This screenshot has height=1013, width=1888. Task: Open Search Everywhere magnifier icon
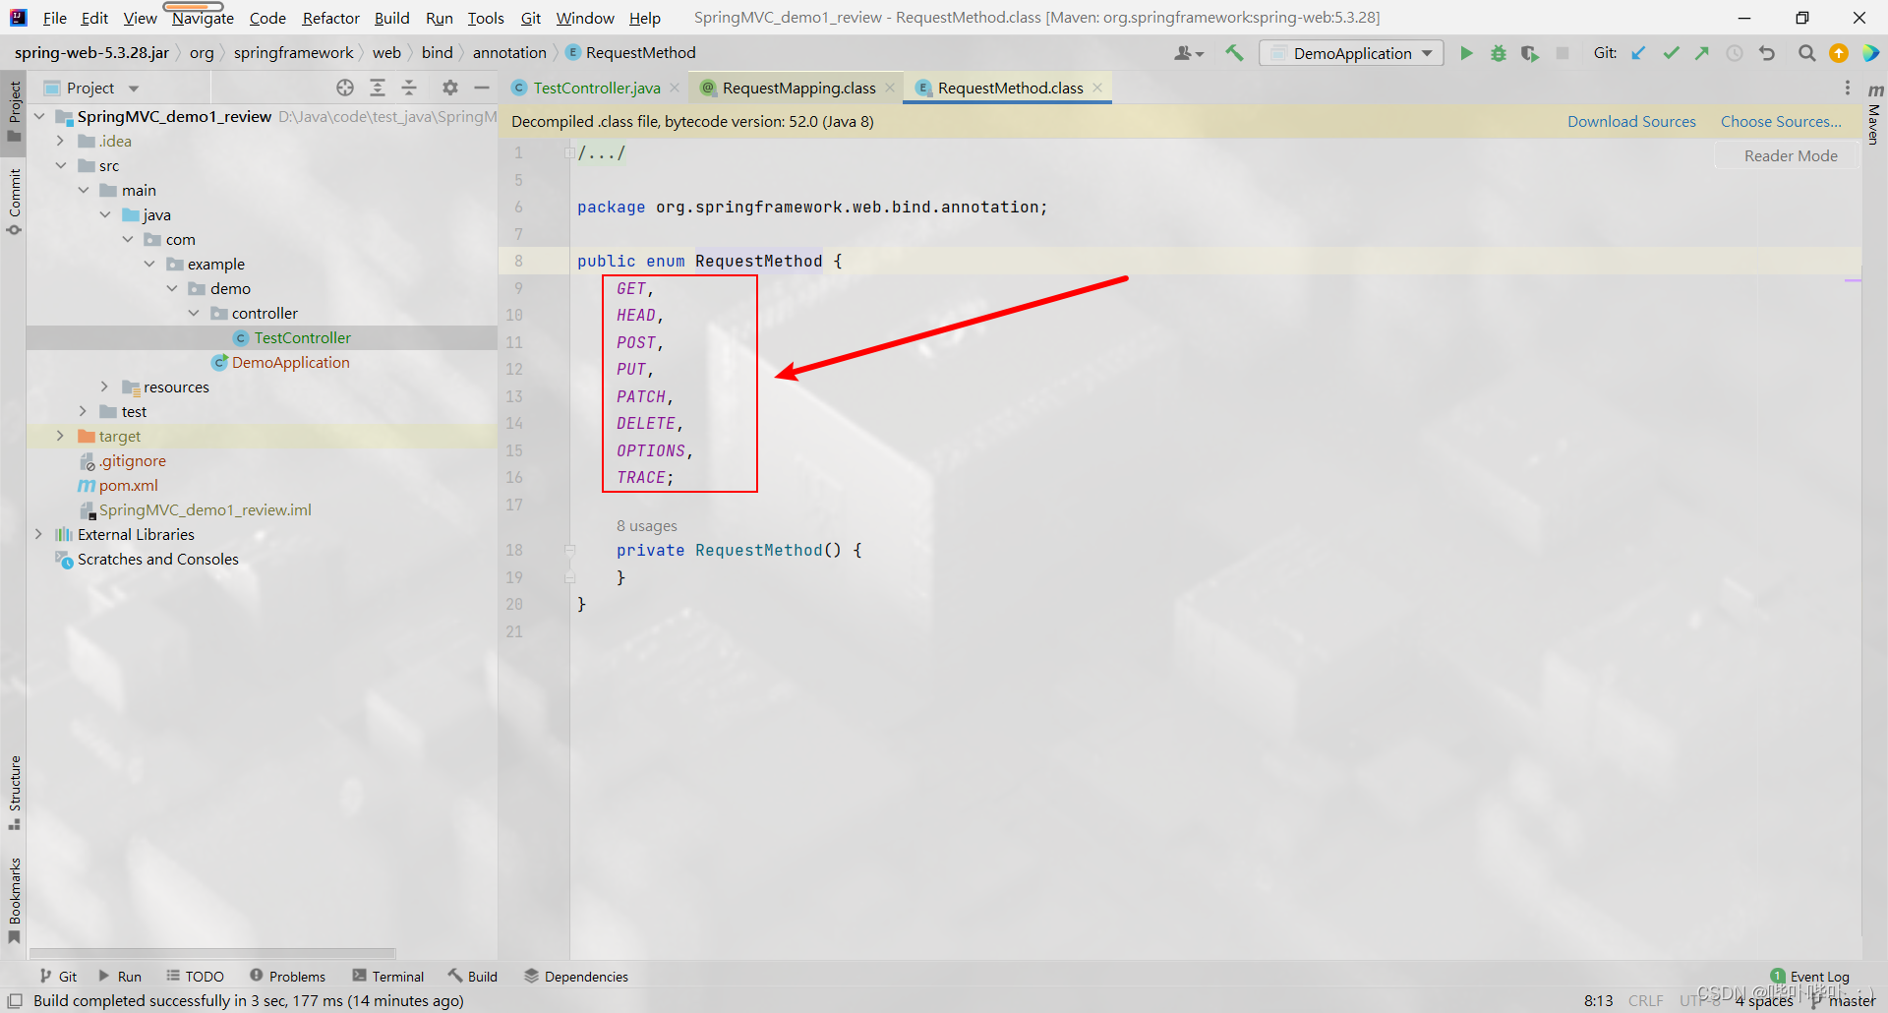(x=1806, y=53)
